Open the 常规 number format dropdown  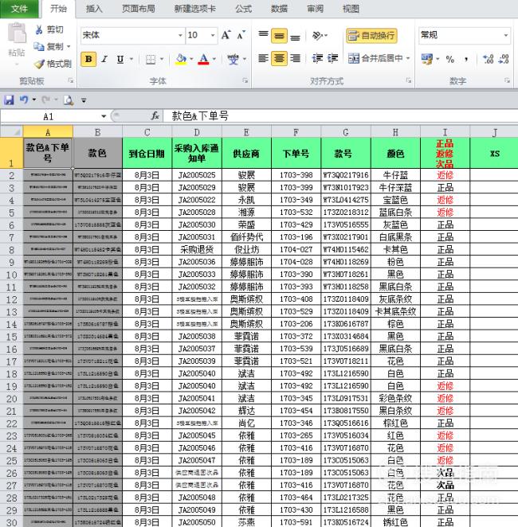tap(505, 35)
